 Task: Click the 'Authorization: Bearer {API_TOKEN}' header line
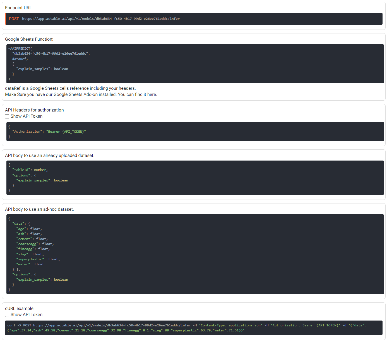point(49,132)
